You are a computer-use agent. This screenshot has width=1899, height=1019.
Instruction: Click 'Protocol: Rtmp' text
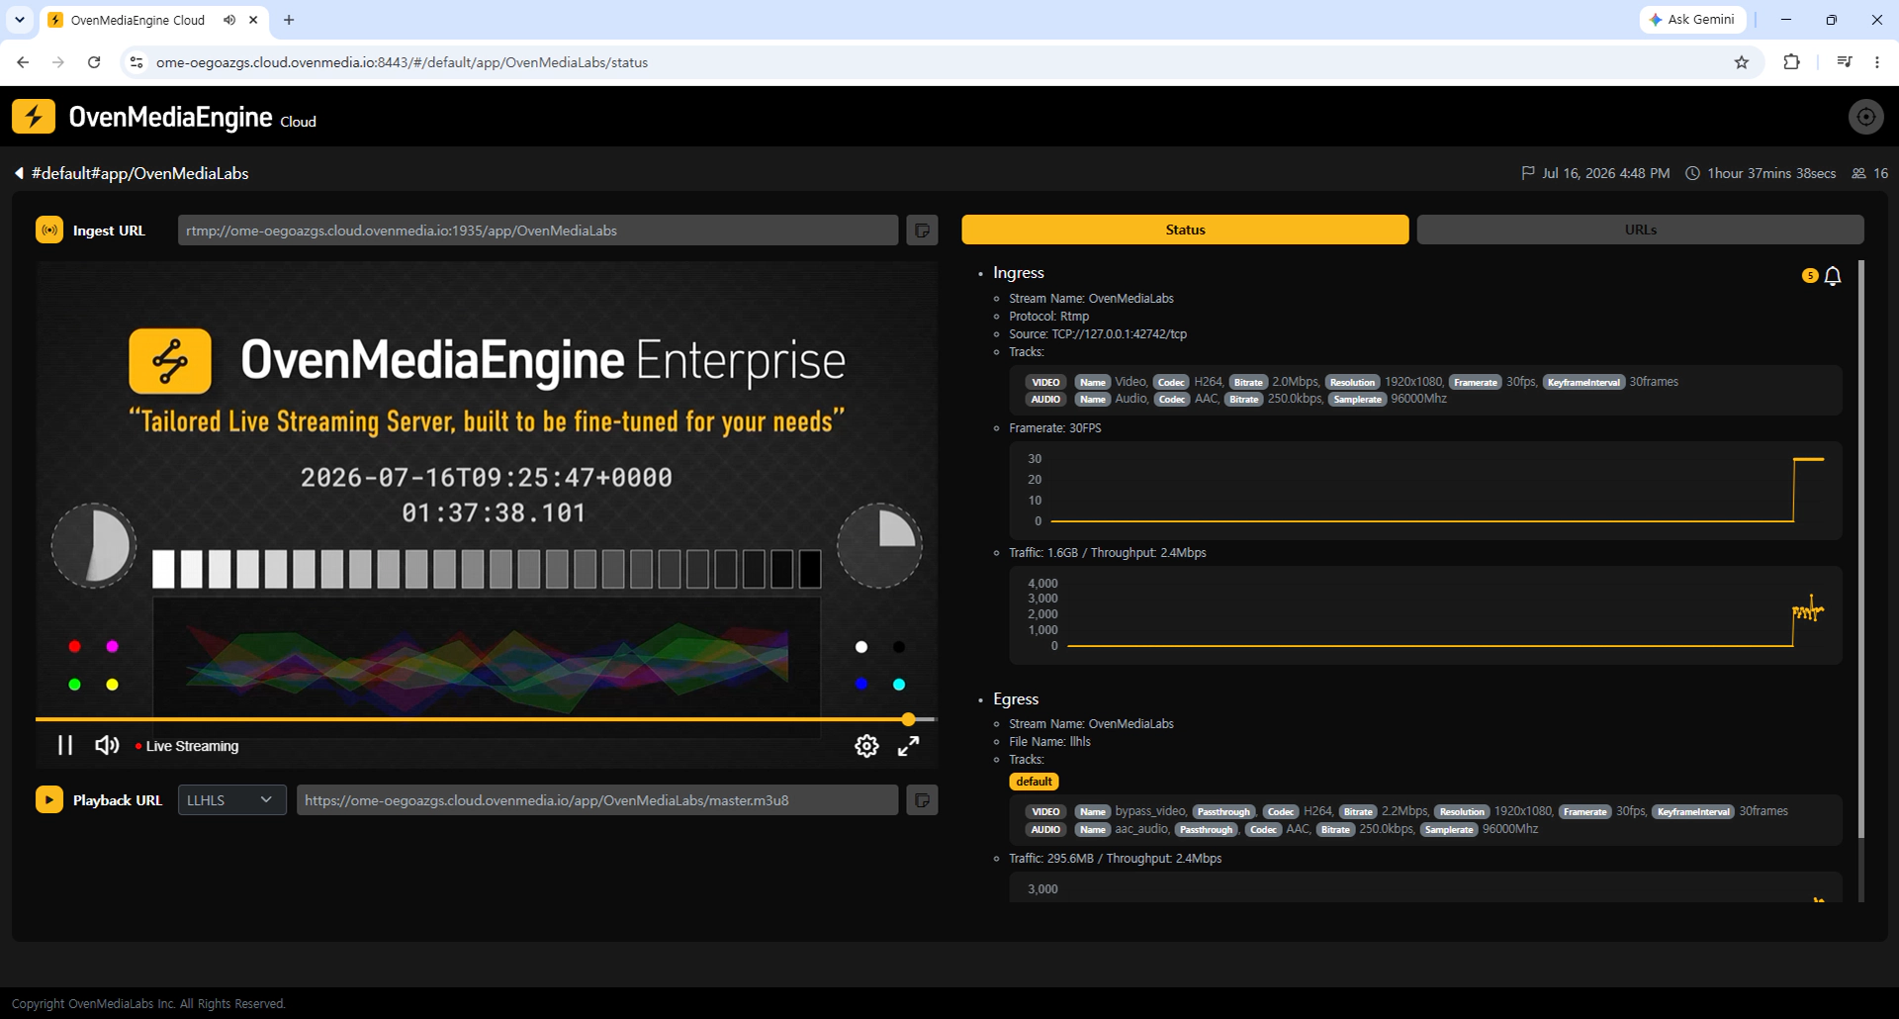(1048, 317)
